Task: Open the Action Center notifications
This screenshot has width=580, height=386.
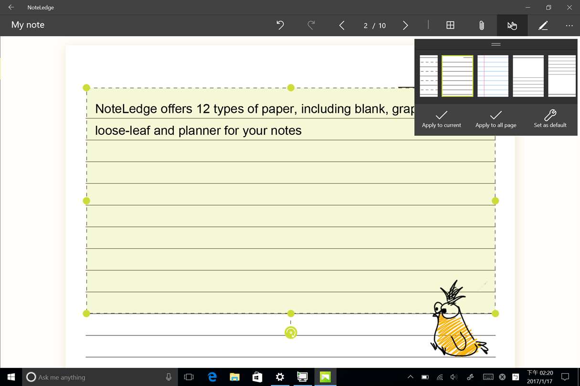Action: [565, 377]
